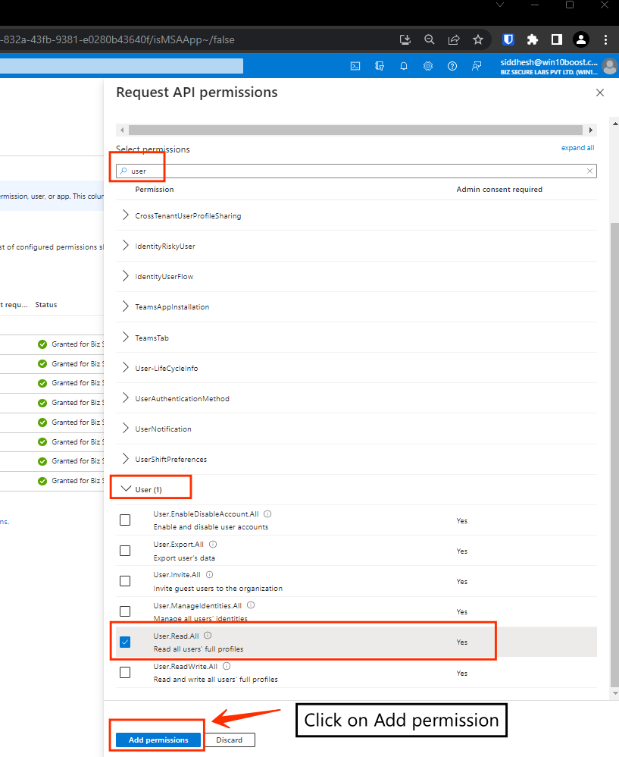Enable the User.Invite.All checkbox
This screenshot has width=619, height=757.
tap(125, 581)
